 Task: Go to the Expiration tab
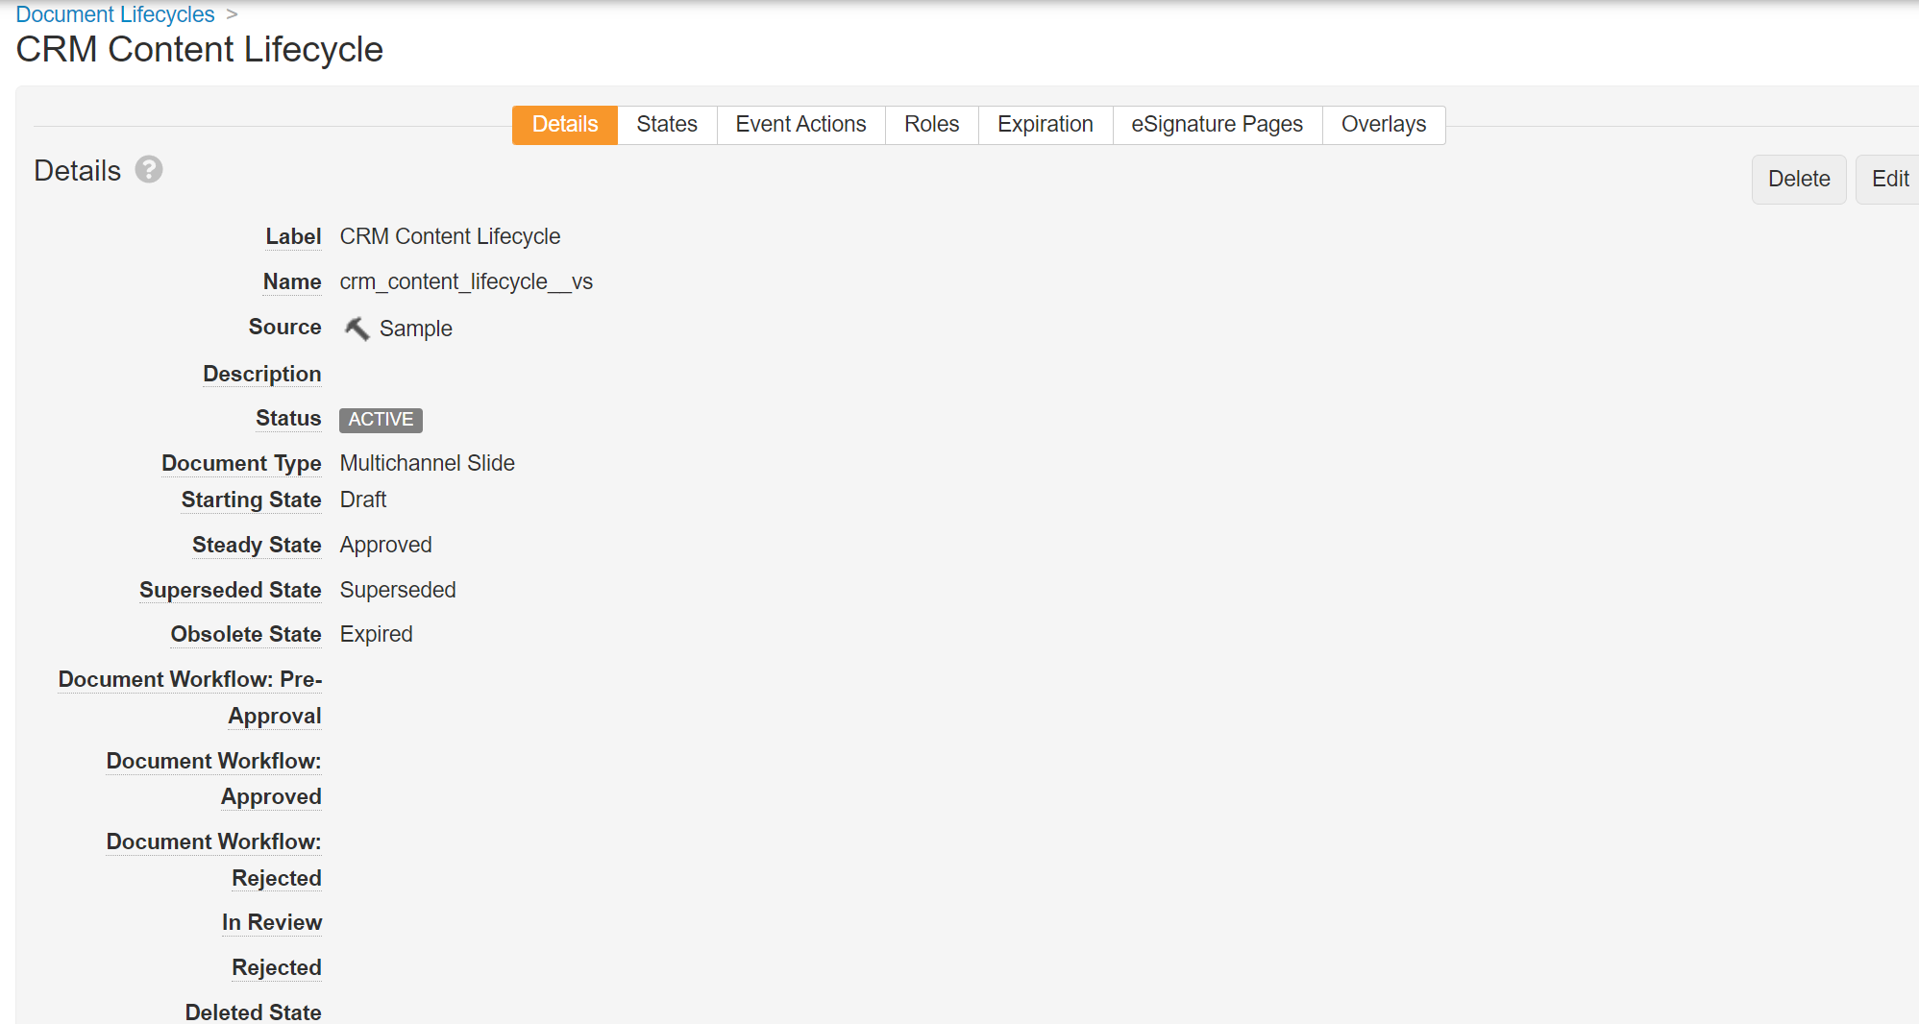(1045, 125)
